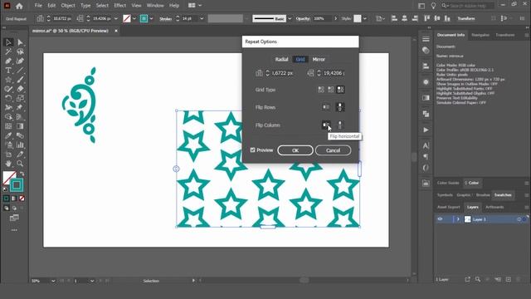Go to the Illustrator Home screen
Image resolution: width=531 pixels, height=299 pixels.
point(19,6)
